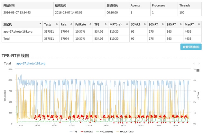
Task: Sort by 90%RT column arrows
Action: (163, 24)
